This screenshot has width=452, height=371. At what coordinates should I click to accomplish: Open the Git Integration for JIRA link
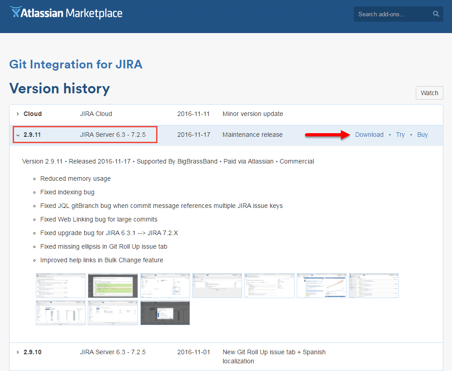[x=76, y=64]
